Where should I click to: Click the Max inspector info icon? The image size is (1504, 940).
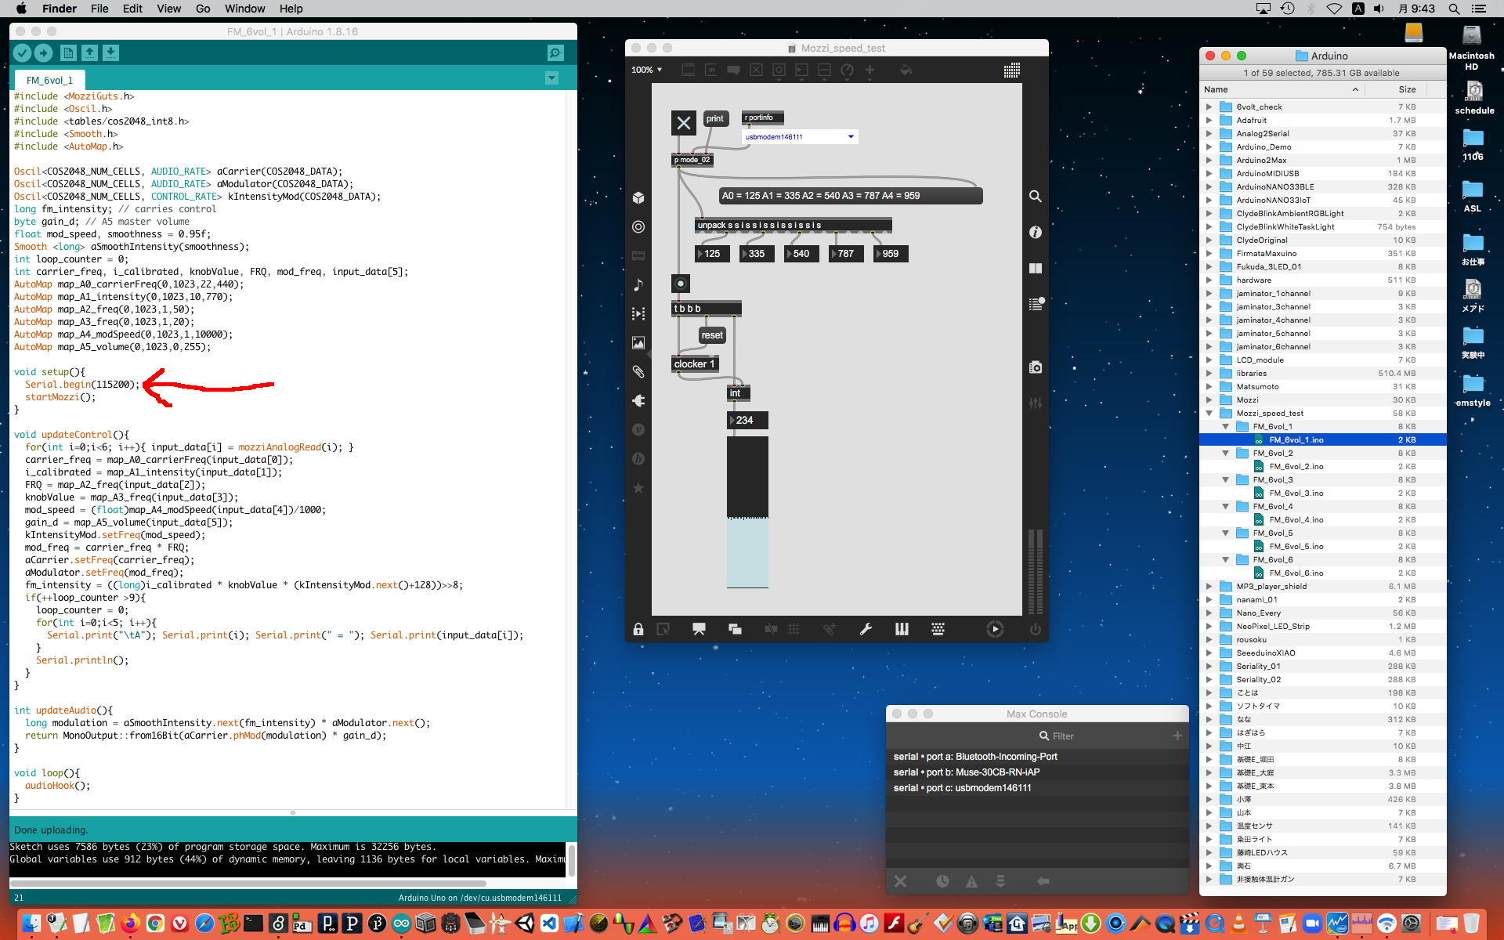click(x=1035, y=233)
